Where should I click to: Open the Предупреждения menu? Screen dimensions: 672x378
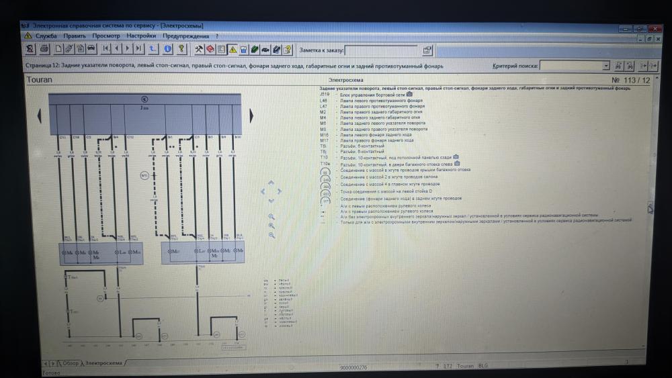click(185, 36)
